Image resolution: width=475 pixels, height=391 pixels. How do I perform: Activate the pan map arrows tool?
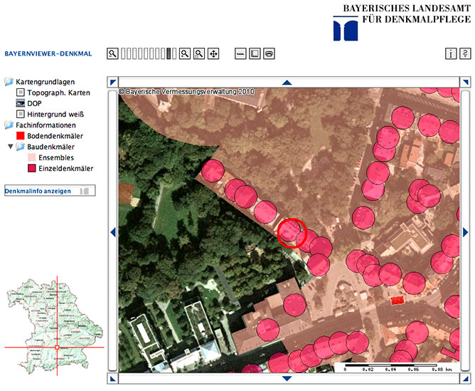coord(213,53)
